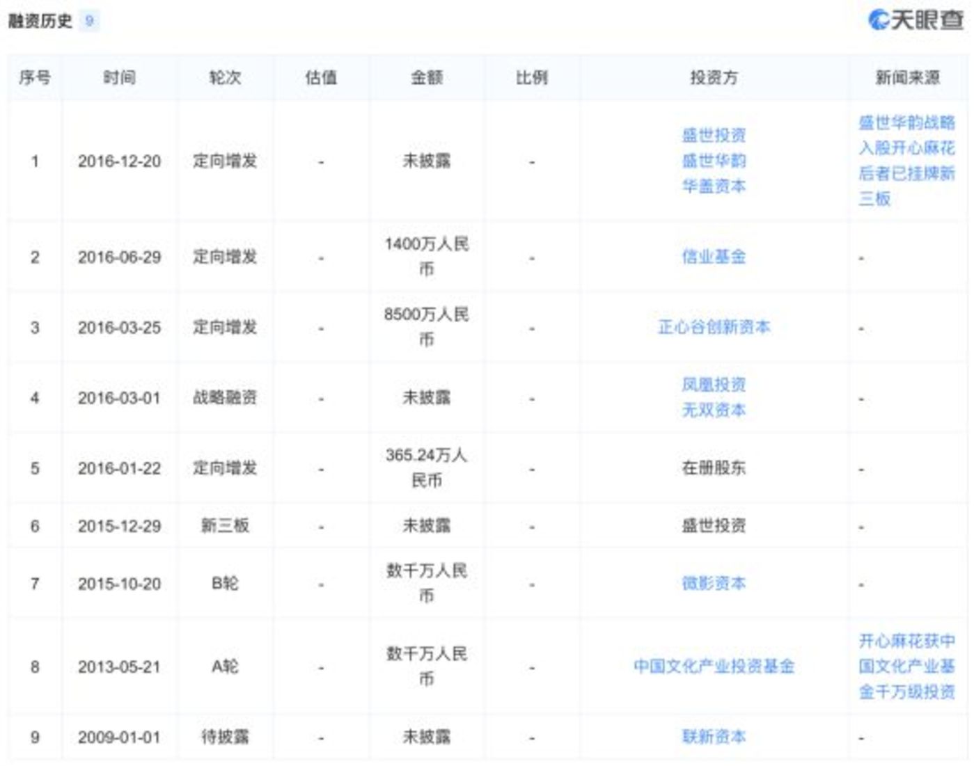974x766 pixels.
Task: Select the date cell 2015-10-20
Action: [x=119, y=584]
